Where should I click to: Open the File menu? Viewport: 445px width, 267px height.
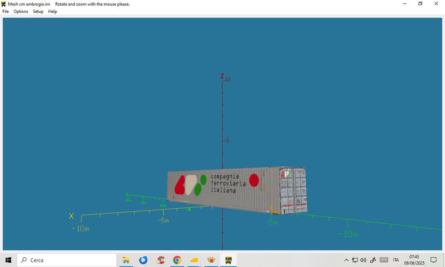pos(6,12)
